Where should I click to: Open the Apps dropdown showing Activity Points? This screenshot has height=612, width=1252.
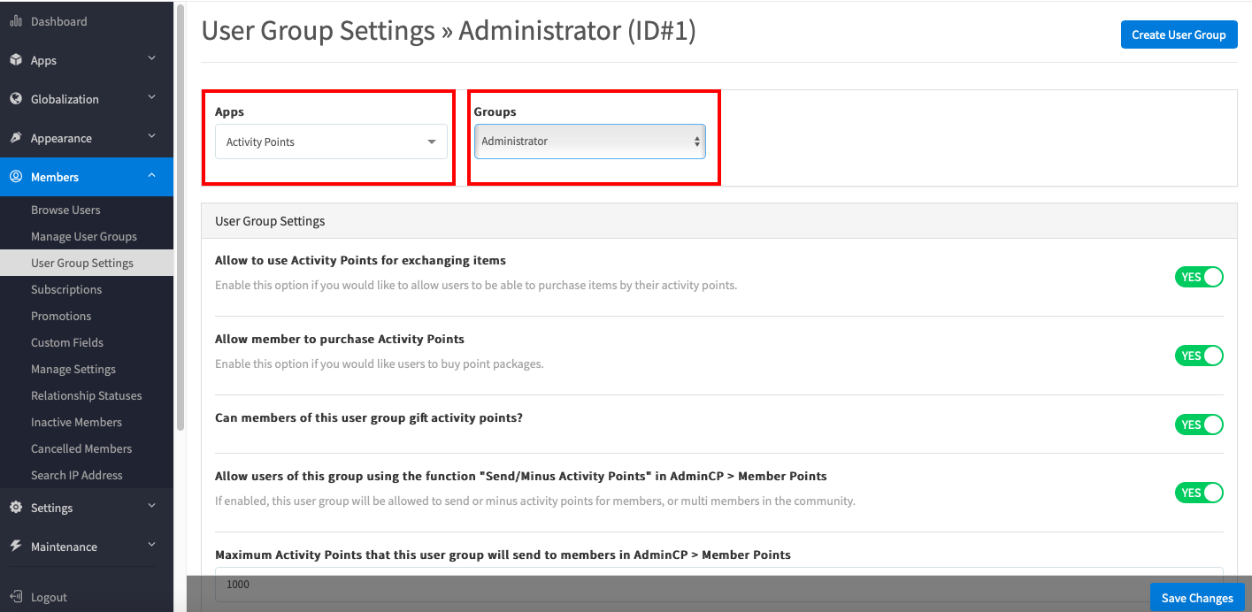pyautogui.click(x=331, y=142)
